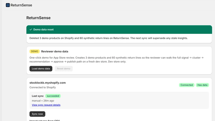The image size is (215, 121).
Task: Click the Demo data reset banner title
Action: 44,30
